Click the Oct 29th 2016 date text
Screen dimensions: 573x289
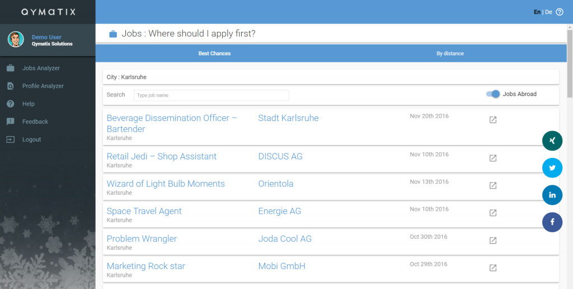(428, 264)
